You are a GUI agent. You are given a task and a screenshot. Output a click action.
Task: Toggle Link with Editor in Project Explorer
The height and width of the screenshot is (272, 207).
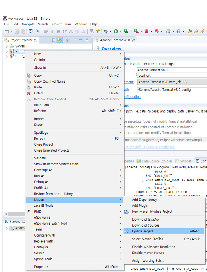pyautogui.click(x=60, y=40)
